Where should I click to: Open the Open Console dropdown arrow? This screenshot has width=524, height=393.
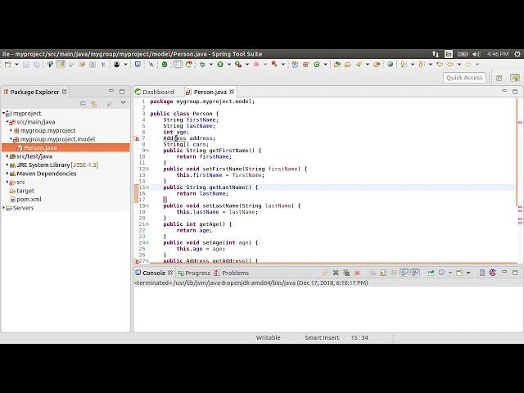pyautogui.click(x=468, y=273)
